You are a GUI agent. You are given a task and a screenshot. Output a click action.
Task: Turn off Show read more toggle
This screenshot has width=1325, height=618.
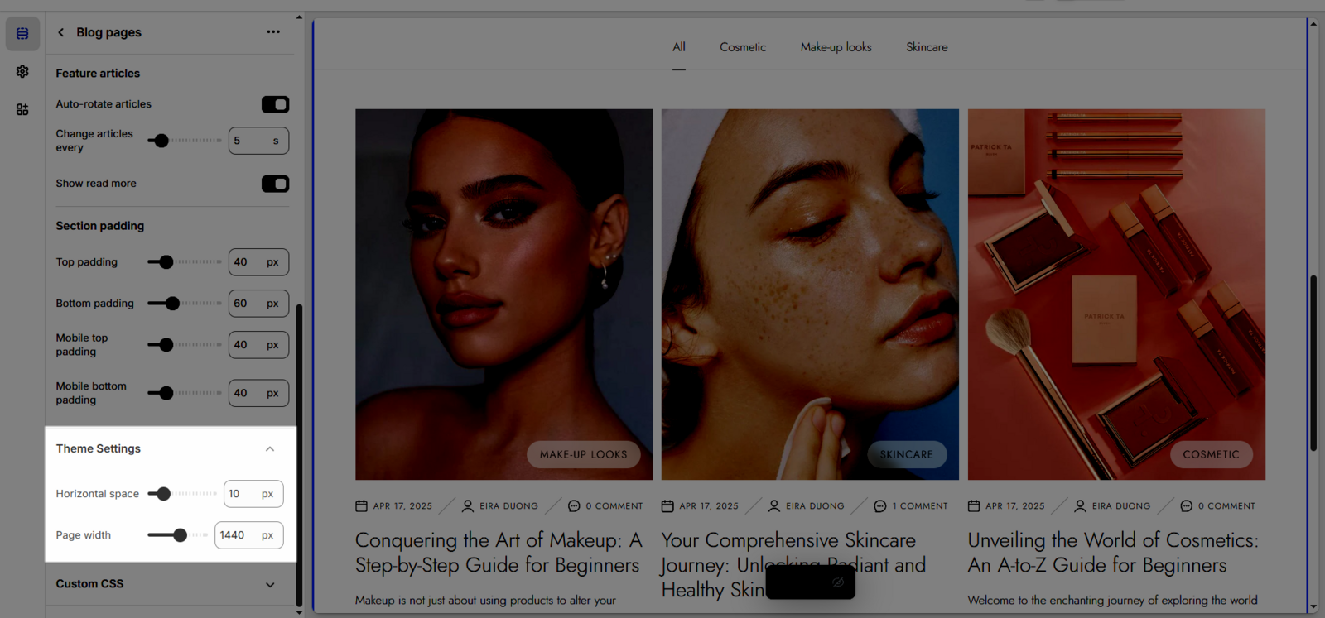pos(275,184)
